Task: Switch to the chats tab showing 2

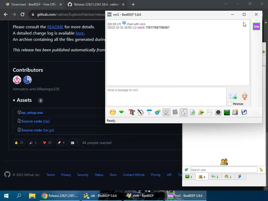Action: pyautogui.click(x=215, y=177)
